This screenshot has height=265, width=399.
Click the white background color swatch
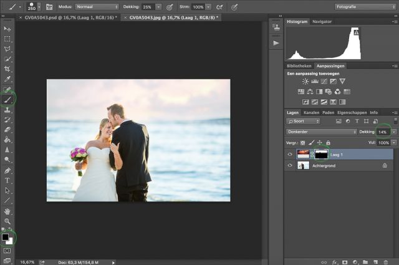(x=10, y=241)
